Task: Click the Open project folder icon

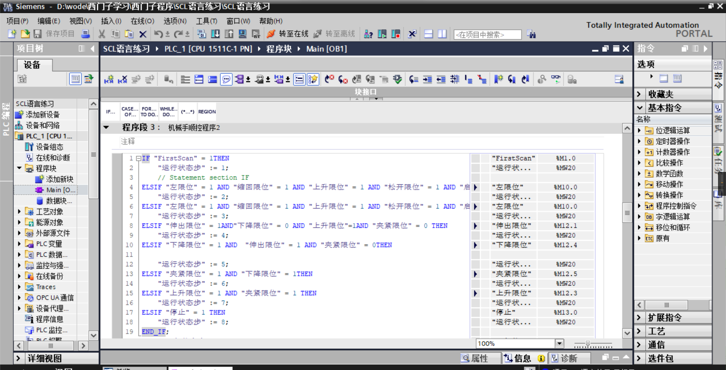Action: point(25,34)
